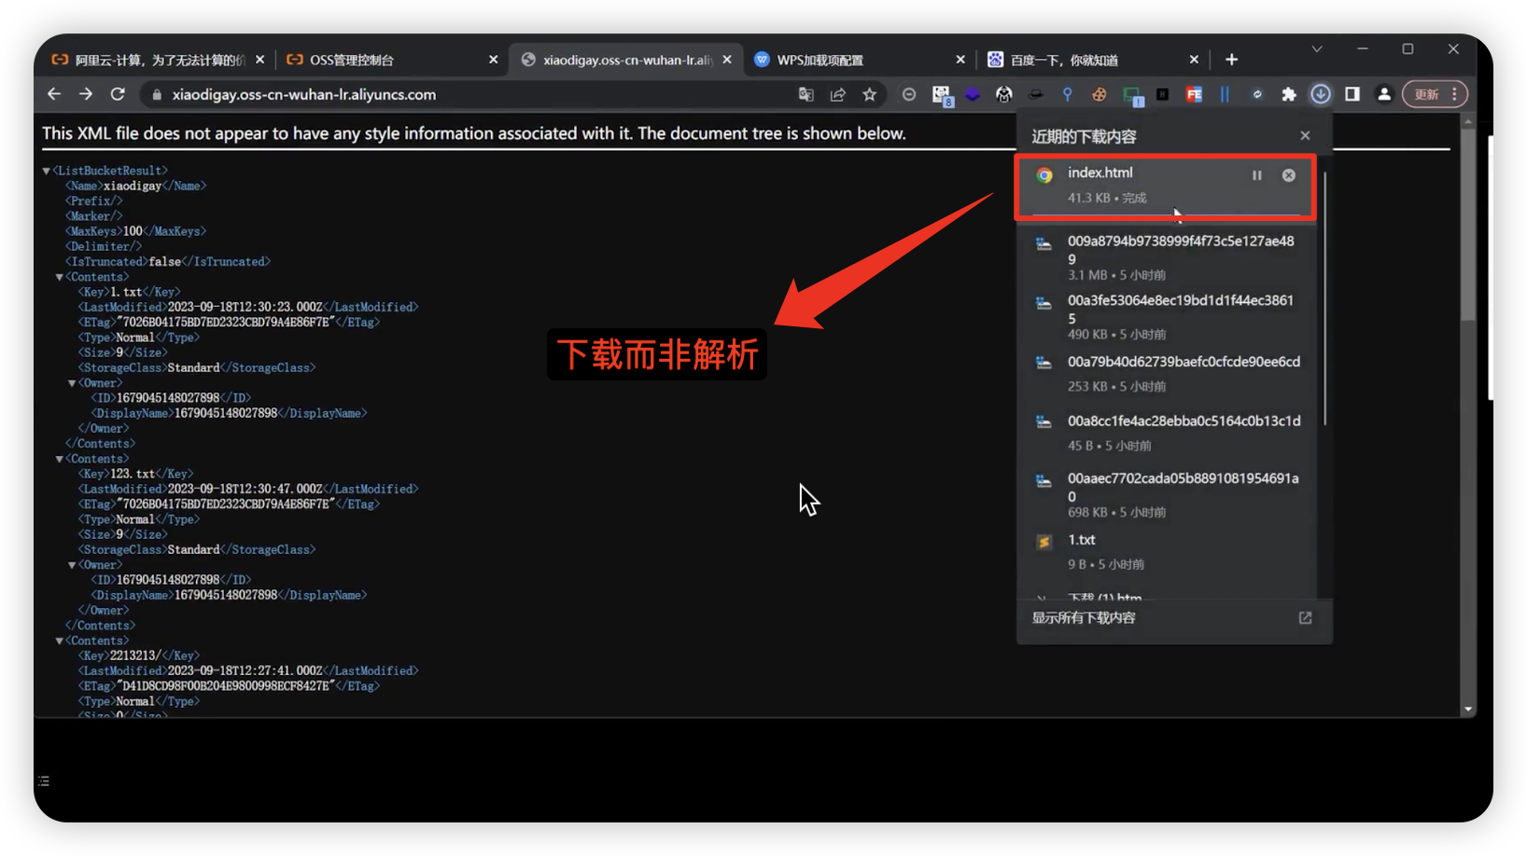Click the page scrollbar down arrow
This screenshot has width=1527, height=856.
point(1468,710)
